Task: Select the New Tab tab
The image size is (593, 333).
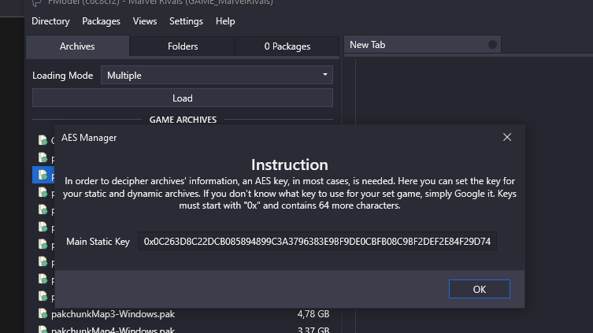Action: pyautogui.click(x=422, y=45)
